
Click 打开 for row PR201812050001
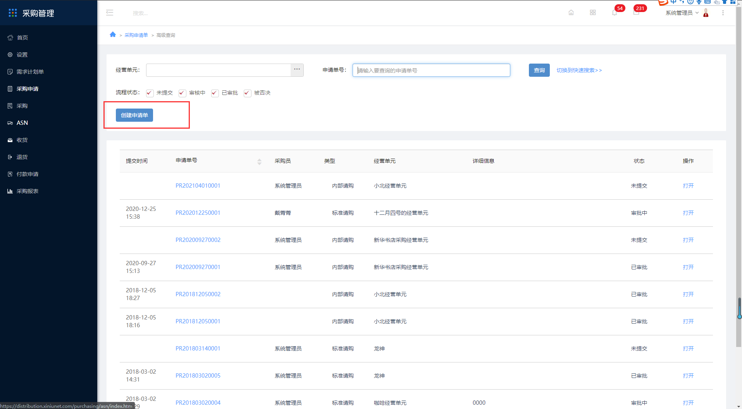pyautogui.click(x=688, y=321)
